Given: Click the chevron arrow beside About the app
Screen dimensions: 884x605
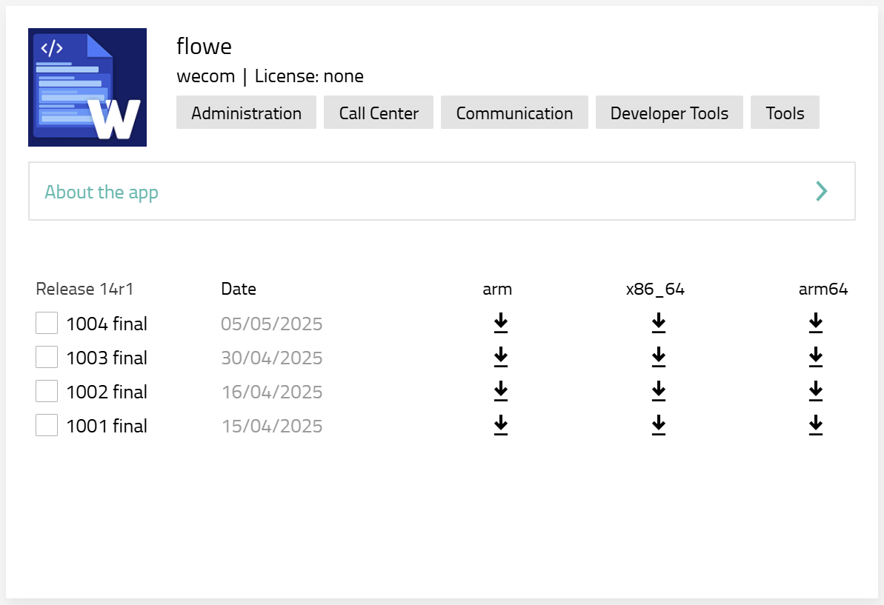Looking at the screenshot, I should pos(821,191).
